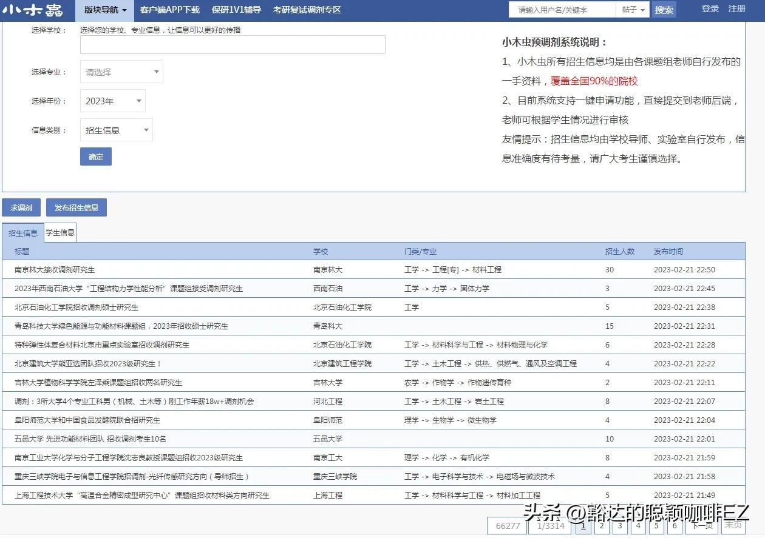Image resolution: width=765 pixels, height=538 pixels.
Task: Click school cell 阜阳师范
Action: pyautogui.click(x=328, y=420)
